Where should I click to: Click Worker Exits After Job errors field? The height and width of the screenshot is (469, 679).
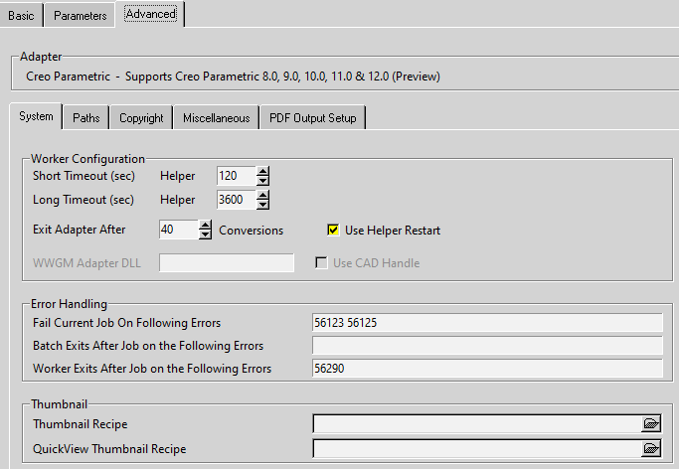(487, 369)
